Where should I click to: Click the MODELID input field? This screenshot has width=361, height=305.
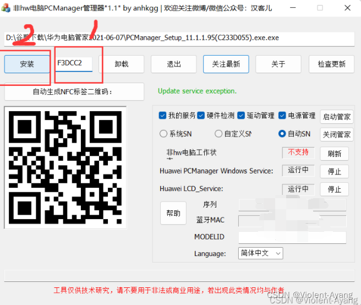292,237
